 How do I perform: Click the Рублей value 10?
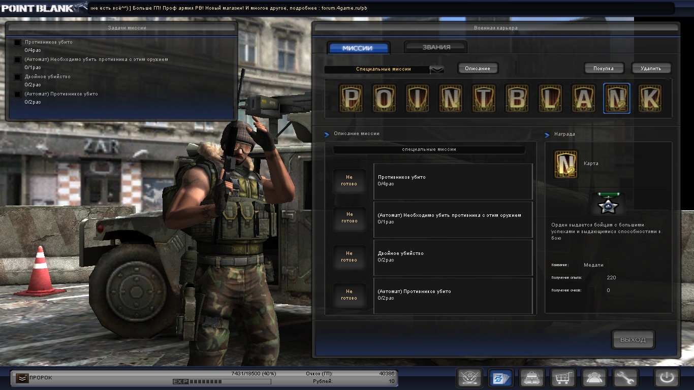pos(392,381)
